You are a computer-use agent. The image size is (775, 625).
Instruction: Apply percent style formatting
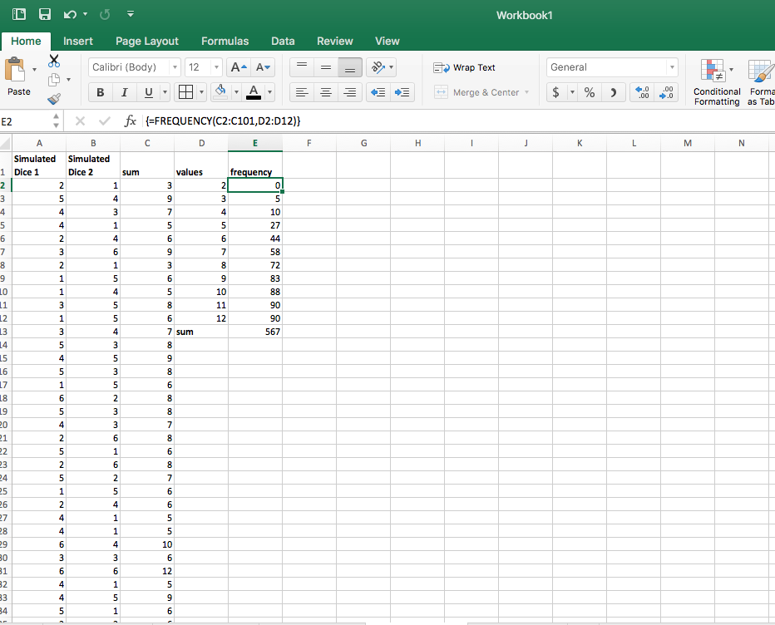click(x=589, y=92)
